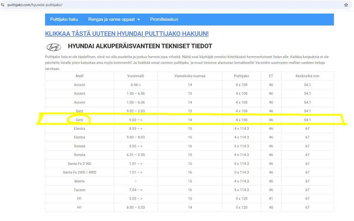Click the ET value 40 cell
This screenshot has width=354, height=221.
pyautogui.click(x=271, y=207)
